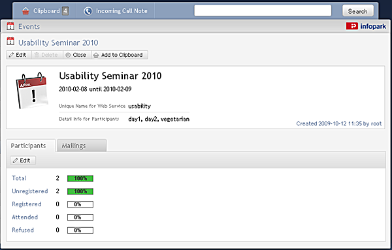Screen dimensions: 392x250
Task: Open the Registered participants link
Action: [x=27, y=204]
